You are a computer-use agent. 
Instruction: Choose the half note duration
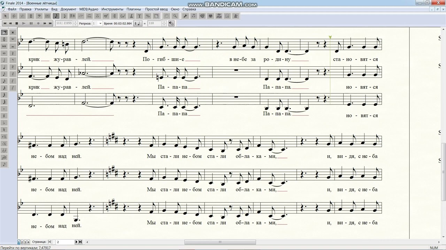[x=4, y=60]
